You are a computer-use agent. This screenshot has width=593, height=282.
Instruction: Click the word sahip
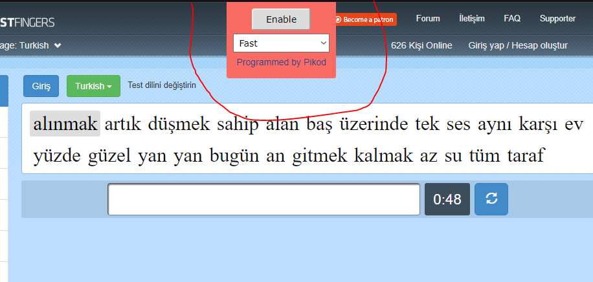click(238, 125)
